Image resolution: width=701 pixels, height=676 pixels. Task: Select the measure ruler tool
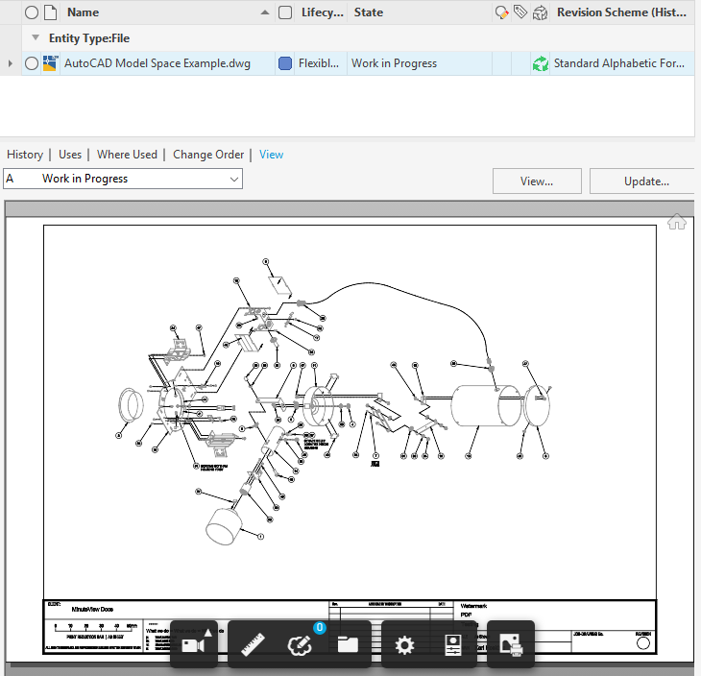254,645
